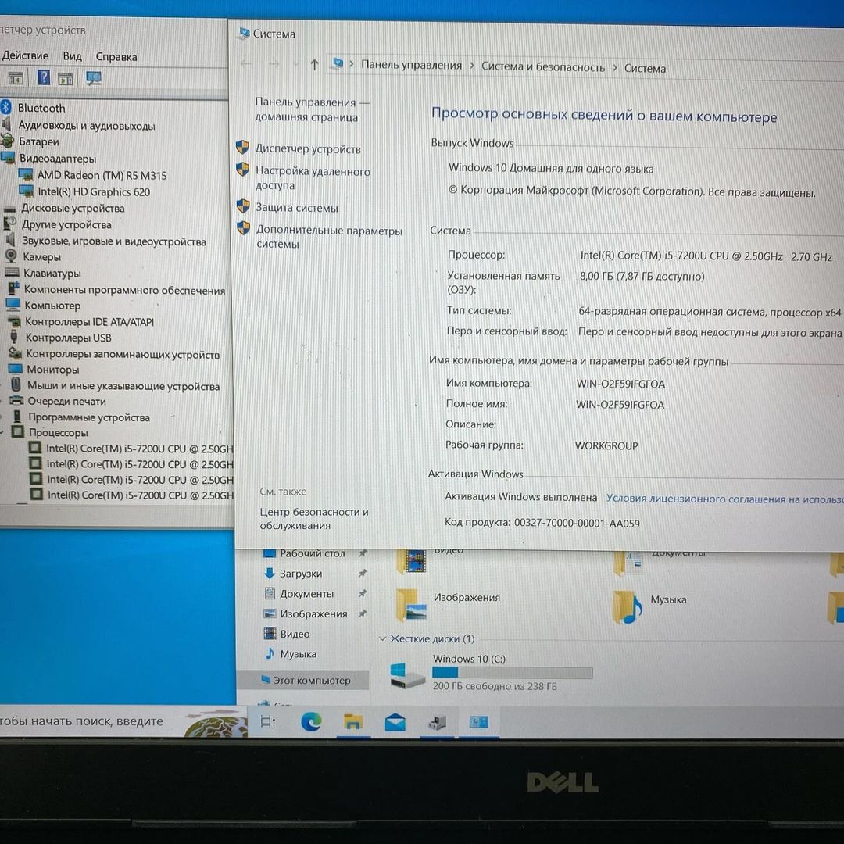Click the Видеоадаптеры display adapter icon
The height and width of the screenshot is (844, 844).
coord(8,158)
